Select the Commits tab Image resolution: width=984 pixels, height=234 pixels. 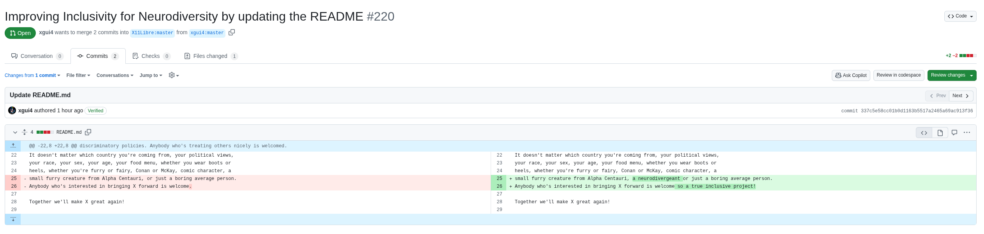click(x=98, y=56)
